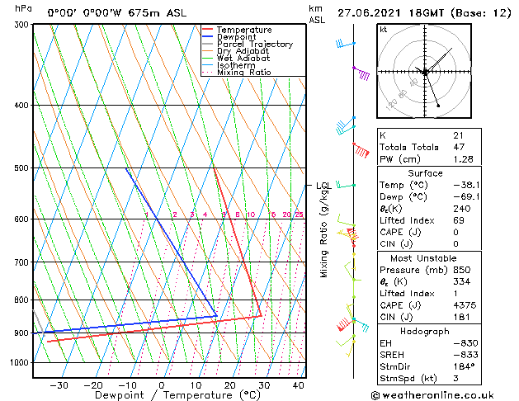Click 'Parcel Trajectory' legend entry
Image resolution: width=519 pixels, height=401 pixels.
click(x=255, y=44)
